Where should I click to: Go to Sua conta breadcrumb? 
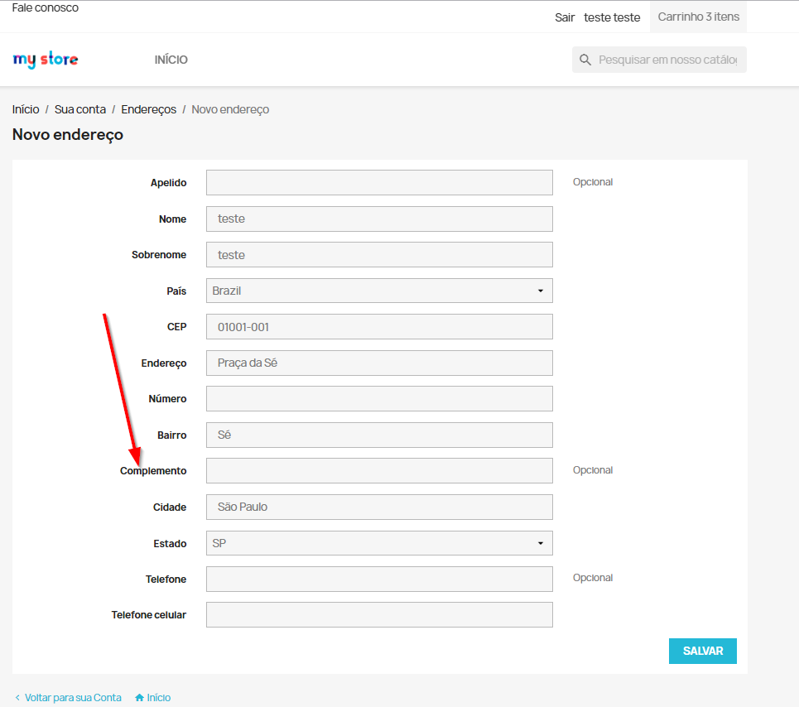click(80, 109)
